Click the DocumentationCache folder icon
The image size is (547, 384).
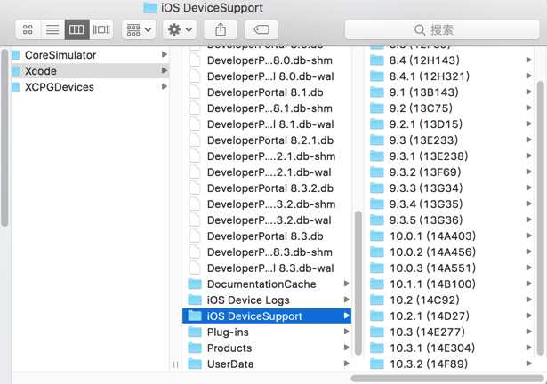195,284
